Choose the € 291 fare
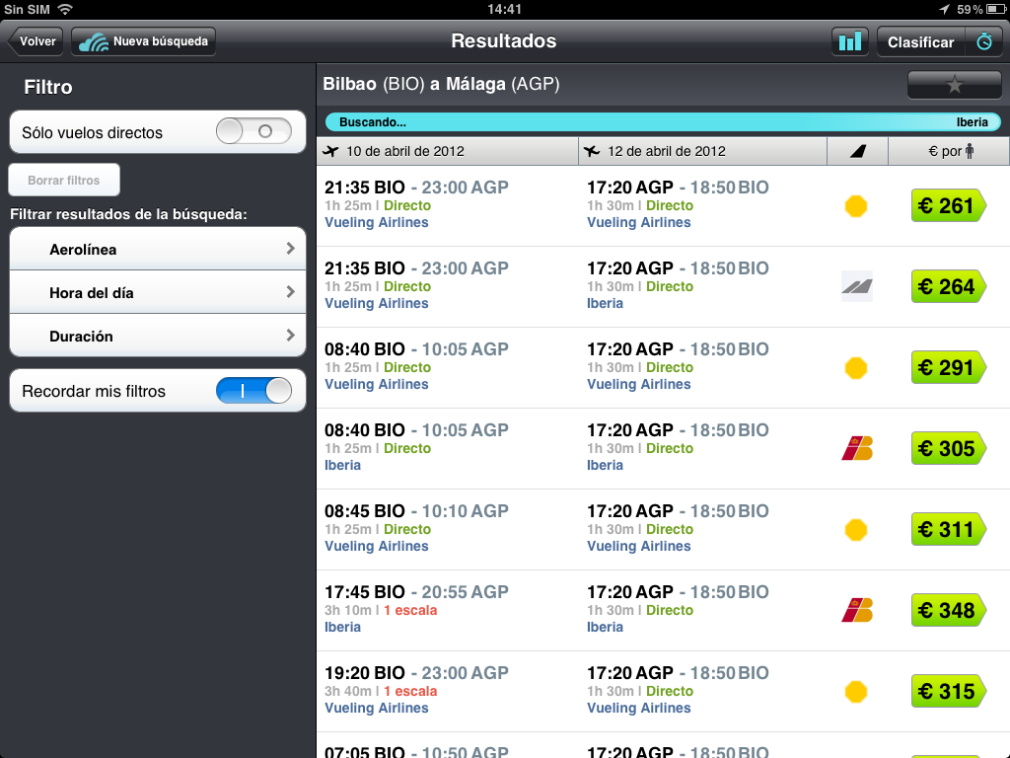This screenshot has height=758, width=1010. click(948, 367)
